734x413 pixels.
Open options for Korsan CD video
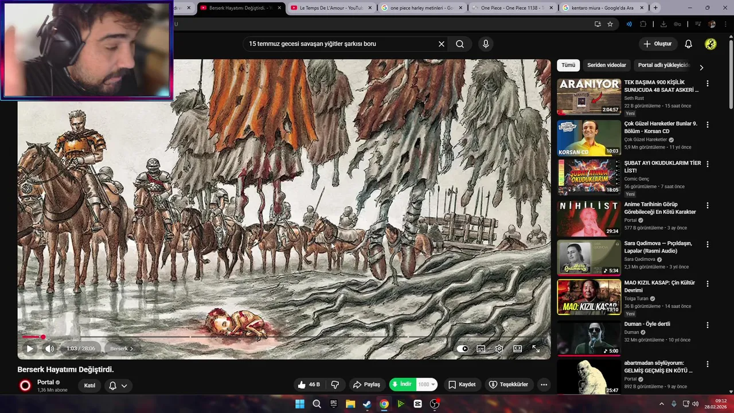click(x=707, y=124)
